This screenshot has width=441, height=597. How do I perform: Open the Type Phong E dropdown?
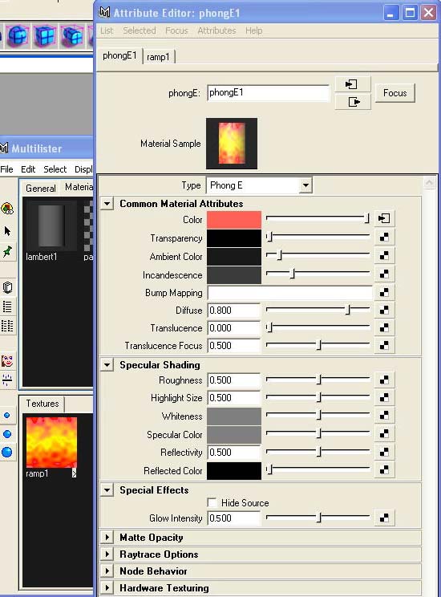[x=259, y=185]
